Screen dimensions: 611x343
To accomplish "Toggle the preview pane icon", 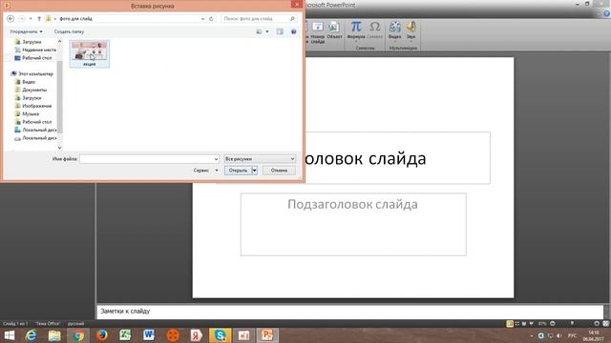I will pos(280,31).
